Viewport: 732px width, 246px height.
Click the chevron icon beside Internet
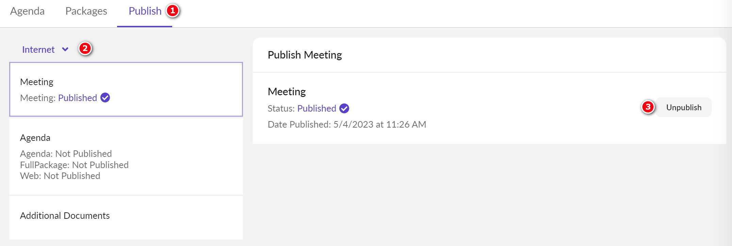(x=65, y=50)
